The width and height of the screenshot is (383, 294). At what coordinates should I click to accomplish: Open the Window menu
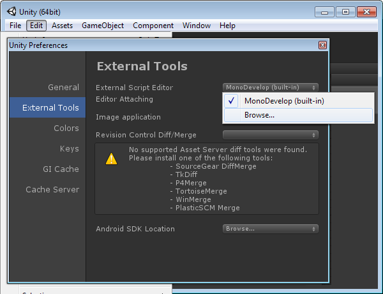(x=197, y=26)
